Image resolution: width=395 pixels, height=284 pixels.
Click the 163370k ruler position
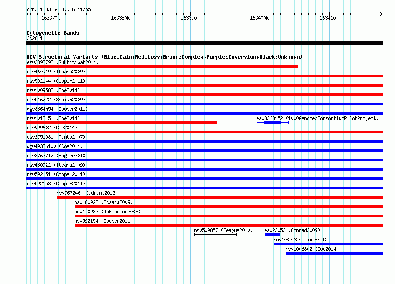pyautogui.click(x=51, y=18)
